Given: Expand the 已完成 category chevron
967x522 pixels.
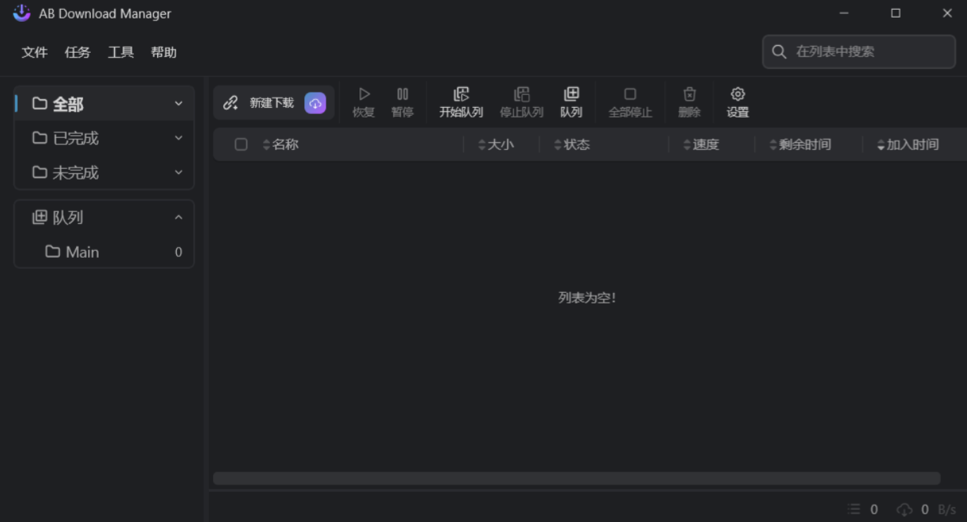Looking at the screenshot, I should pos(178,137).
